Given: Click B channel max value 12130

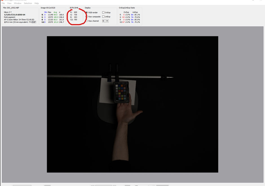Looking at the screenshot, I should [50, 20].
